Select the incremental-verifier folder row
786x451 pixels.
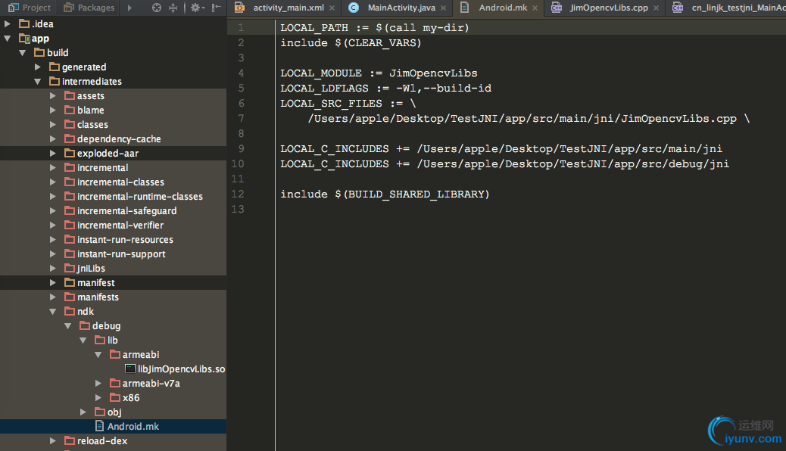[x=114, y=225]
